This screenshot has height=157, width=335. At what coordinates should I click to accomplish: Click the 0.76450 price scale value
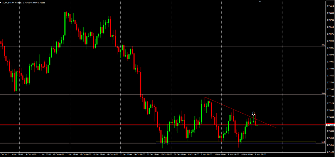331,138
